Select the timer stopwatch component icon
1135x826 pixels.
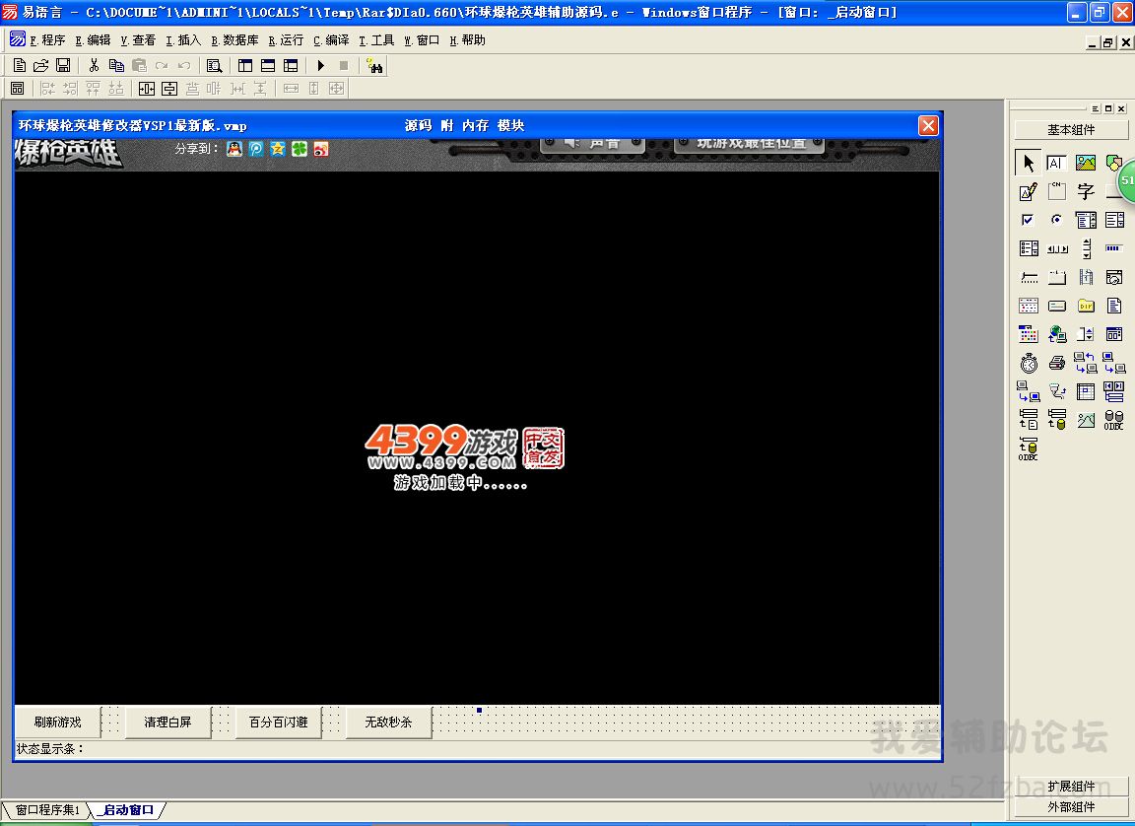tap(1028, 363)
